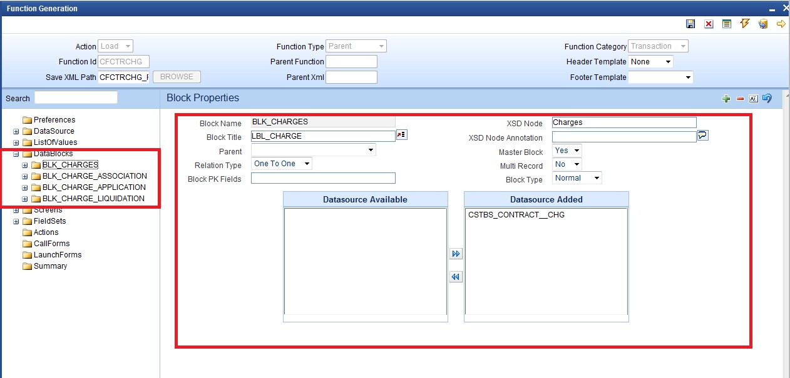Open the Master Block dropdown
The height and width of the screenshot is (378, 790).
[x=567, y=151]
